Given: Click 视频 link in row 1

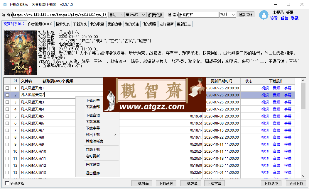Looking at the screenshot, I should tap(265, 88).
